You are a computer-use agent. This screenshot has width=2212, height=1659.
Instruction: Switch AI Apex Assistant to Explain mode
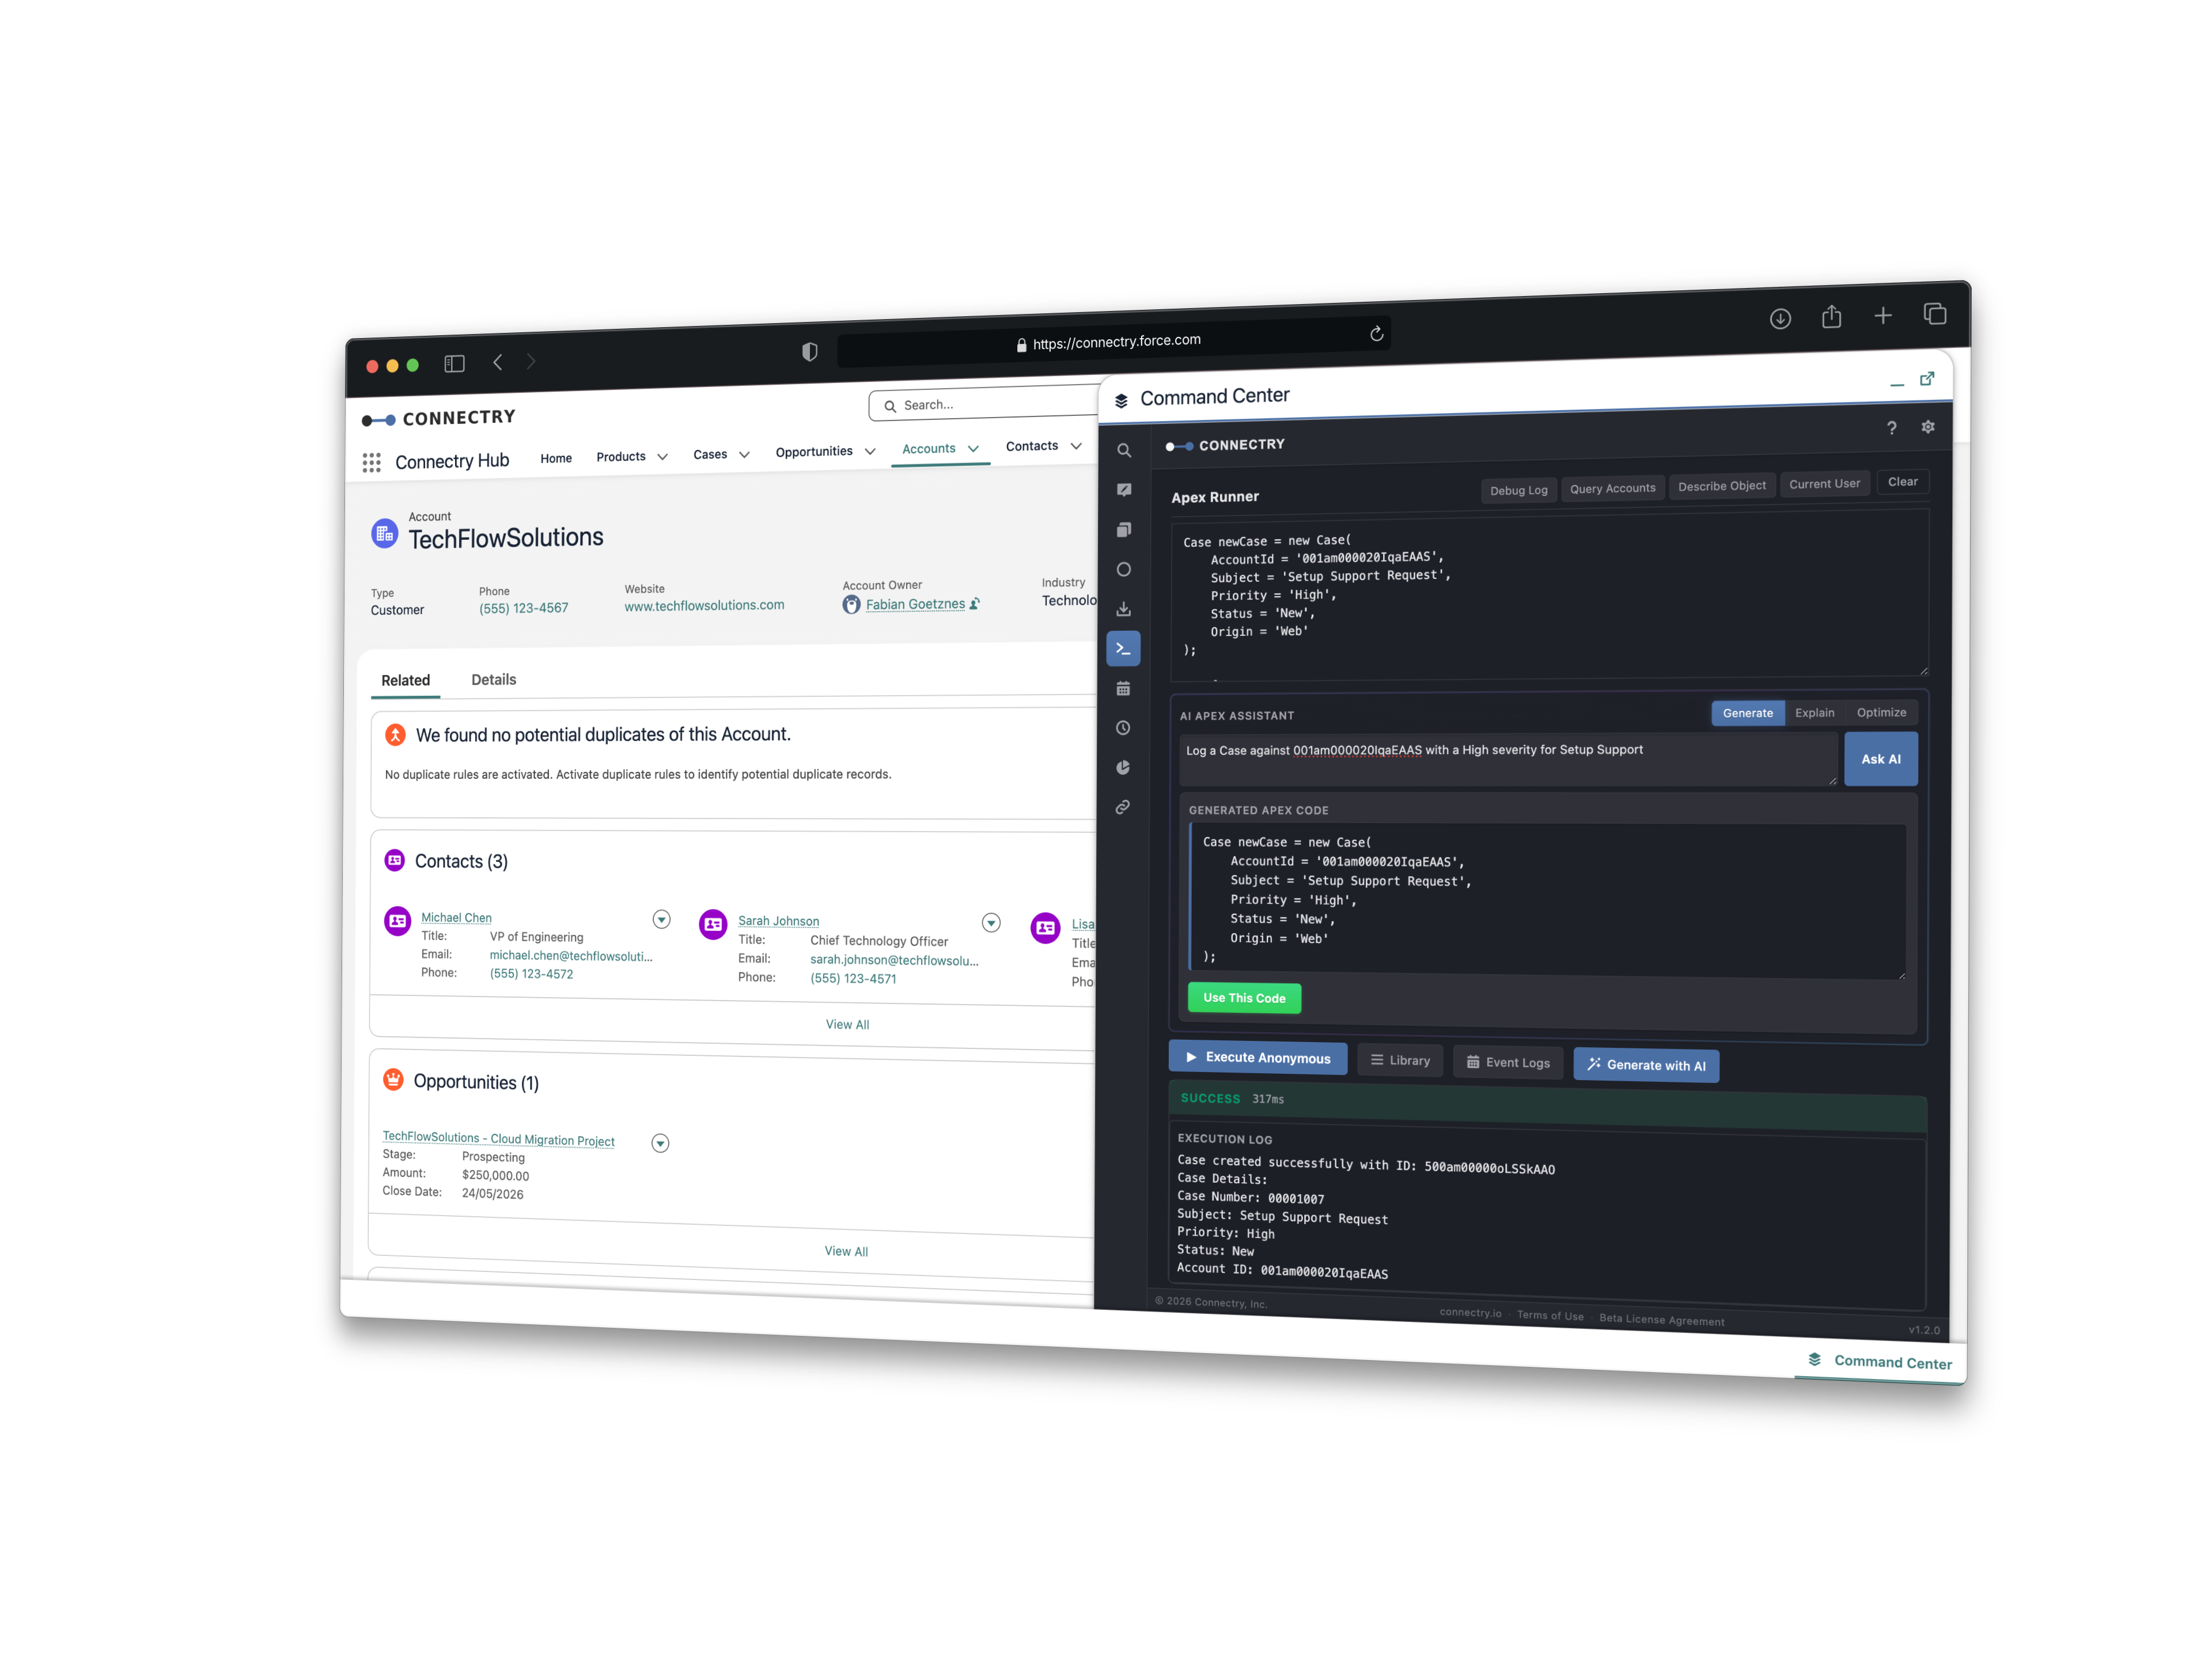[x=1815, y=712]
